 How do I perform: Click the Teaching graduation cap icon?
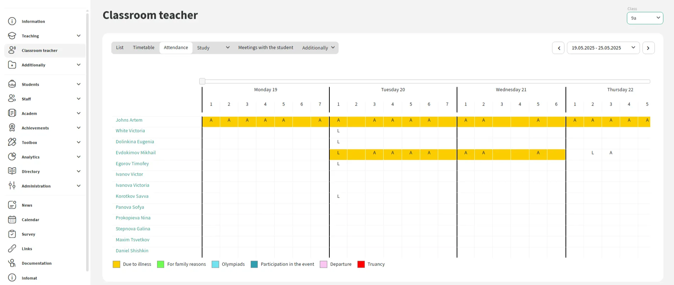(12, 36)
